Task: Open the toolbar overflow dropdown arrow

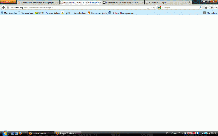Action: tap(216, 8)
